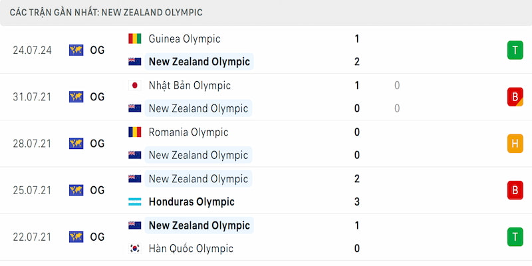The image size is (532, 266).
Task: Open Nhật Bản Olympic team page
Action: point(190,86)
